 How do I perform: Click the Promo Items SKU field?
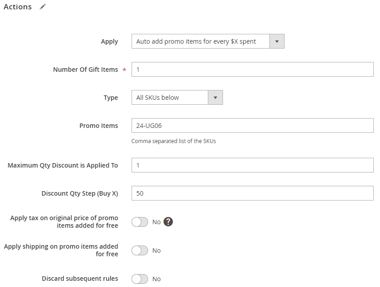tap(252, 126)
